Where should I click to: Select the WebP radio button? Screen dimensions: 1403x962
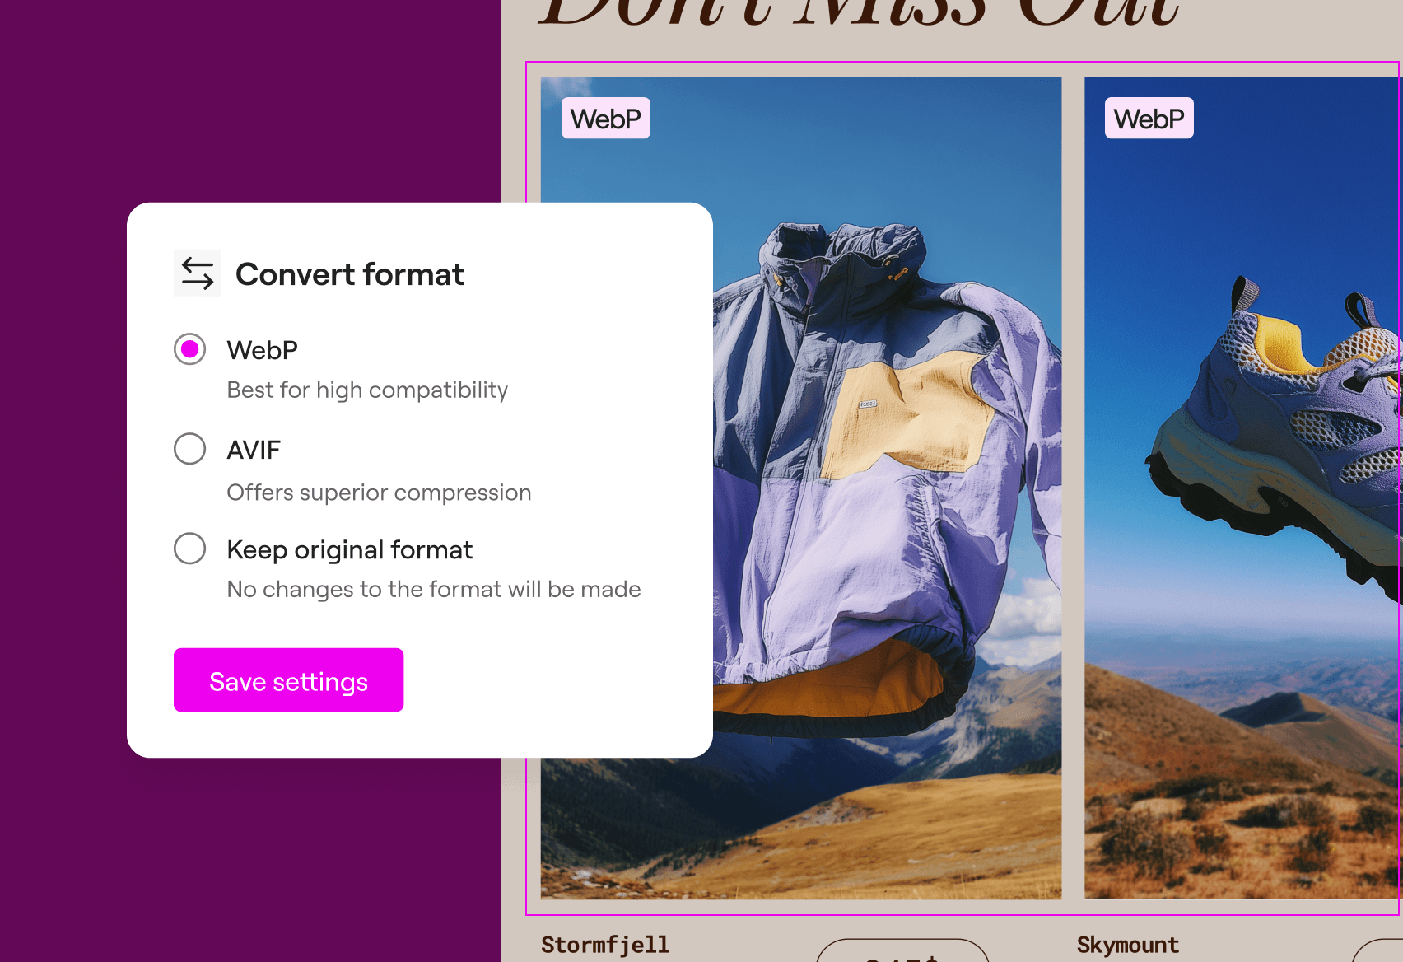190,349
